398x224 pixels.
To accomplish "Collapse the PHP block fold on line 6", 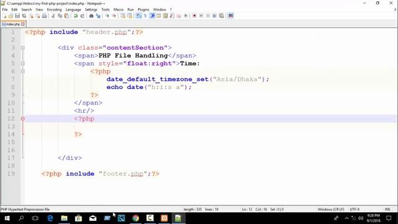I will [22, 72].
